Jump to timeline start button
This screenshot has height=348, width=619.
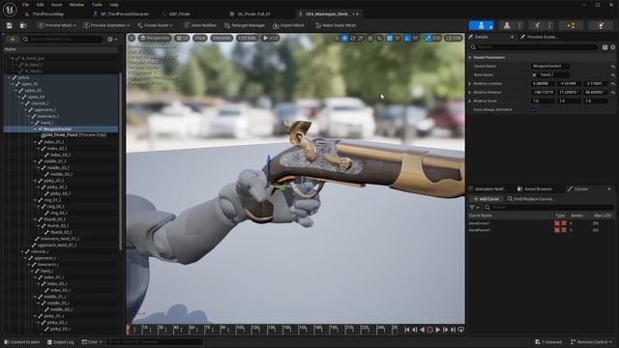point(407,330)
